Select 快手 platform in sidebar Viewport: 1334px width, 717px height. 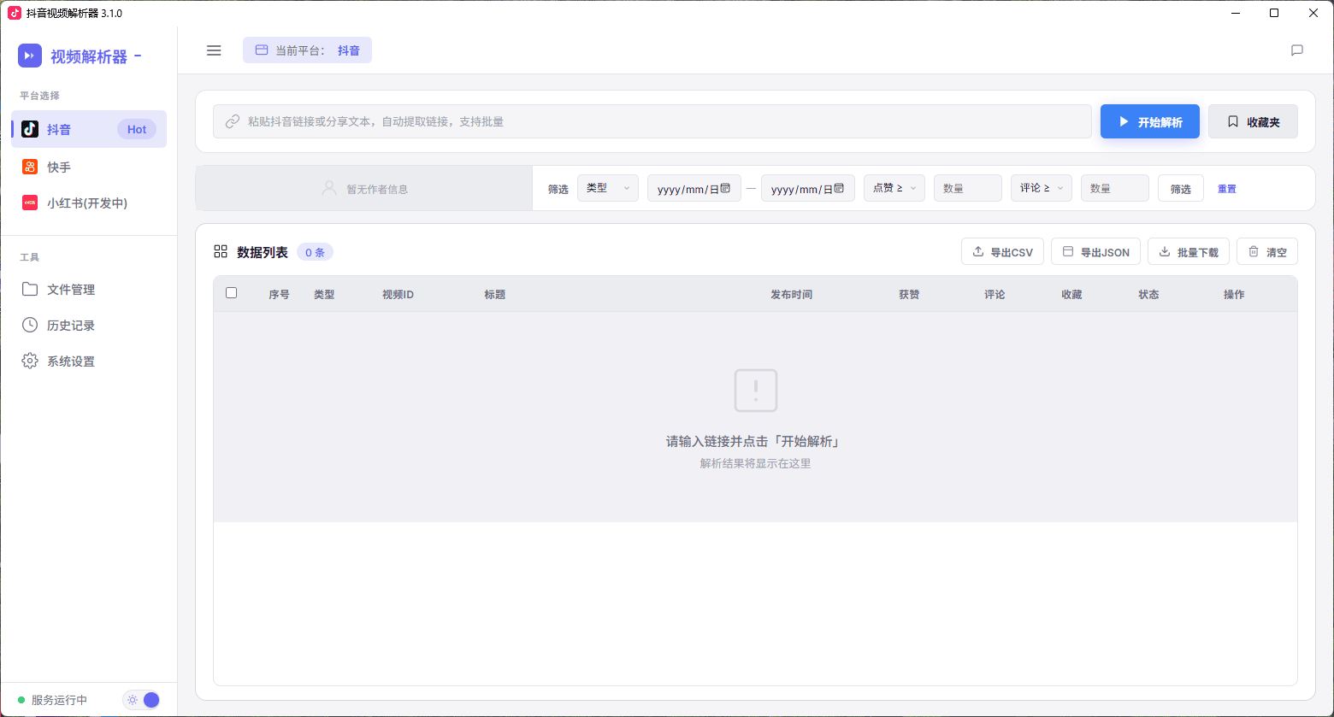click(89, 167)
